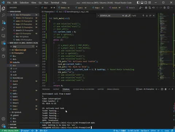The height and width of the screenshot is (132, 175).
Task: Click the errors and warnings count in status bar
Action: click(x=43, y=131)
